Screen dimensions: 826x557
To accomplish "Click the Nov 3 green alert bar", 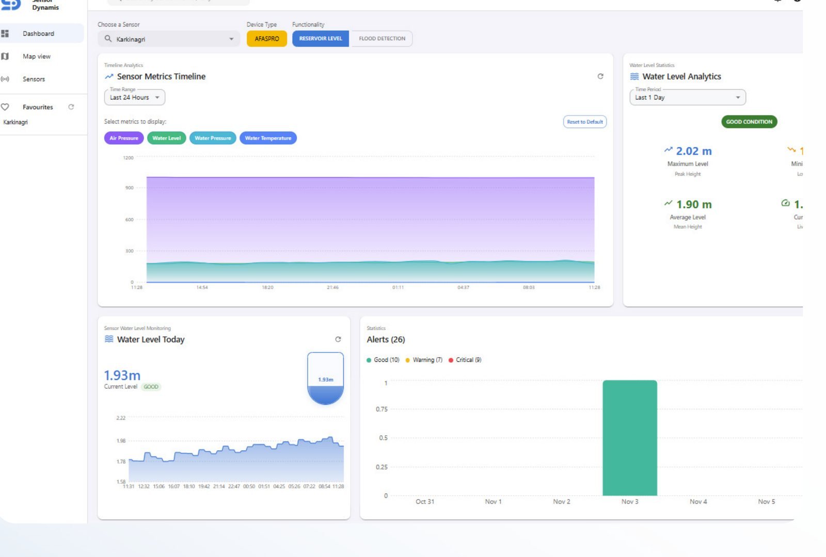I will [630, 438].
